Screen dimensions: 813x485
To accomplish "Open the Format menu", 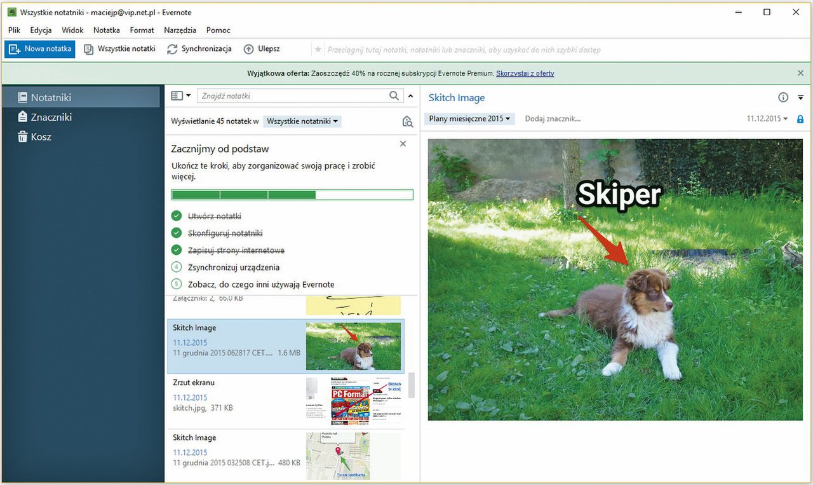I will click(142, 30).
